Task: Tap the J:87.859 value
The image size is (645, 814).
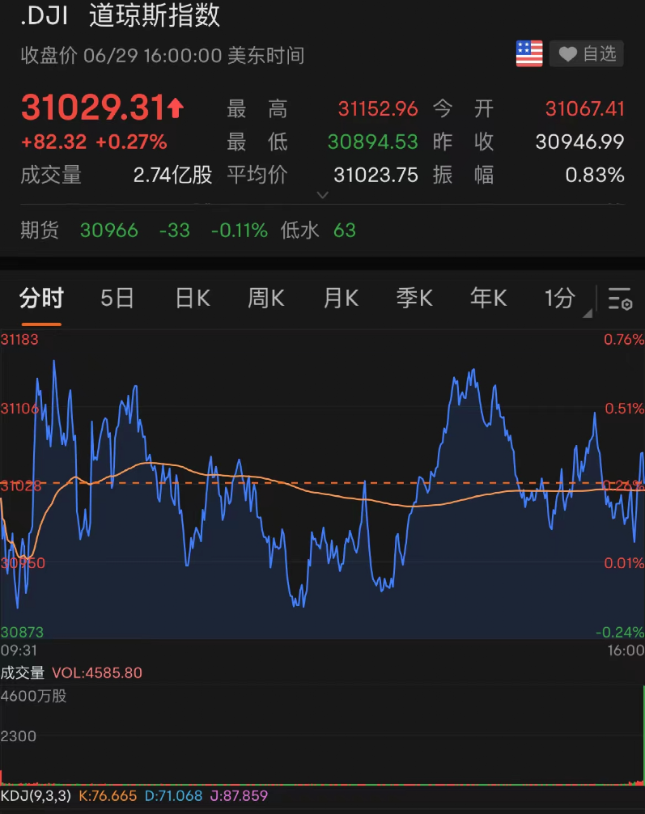Action: click(239, 796)
